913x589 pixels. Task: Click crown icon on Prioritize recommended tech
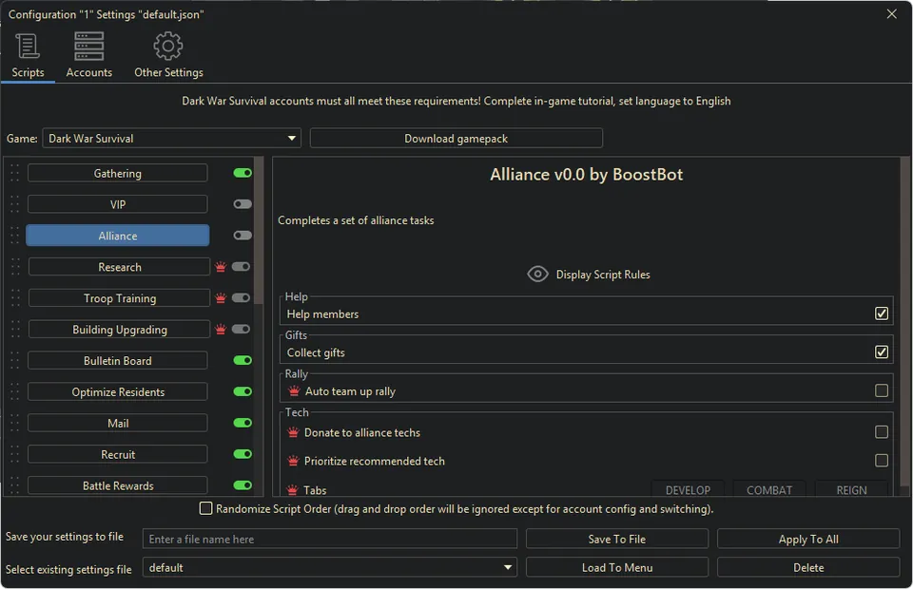pos(293,461)
